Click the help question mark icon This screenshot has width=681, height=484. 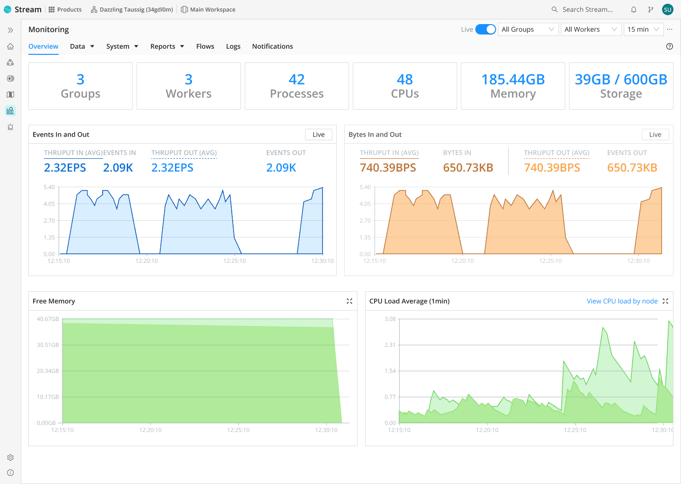(669, 46)
